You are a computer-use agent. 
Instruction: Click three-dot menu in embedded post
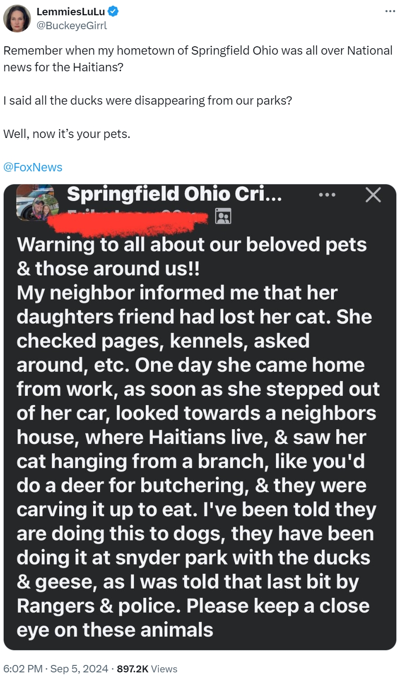(x=327, y=195)
